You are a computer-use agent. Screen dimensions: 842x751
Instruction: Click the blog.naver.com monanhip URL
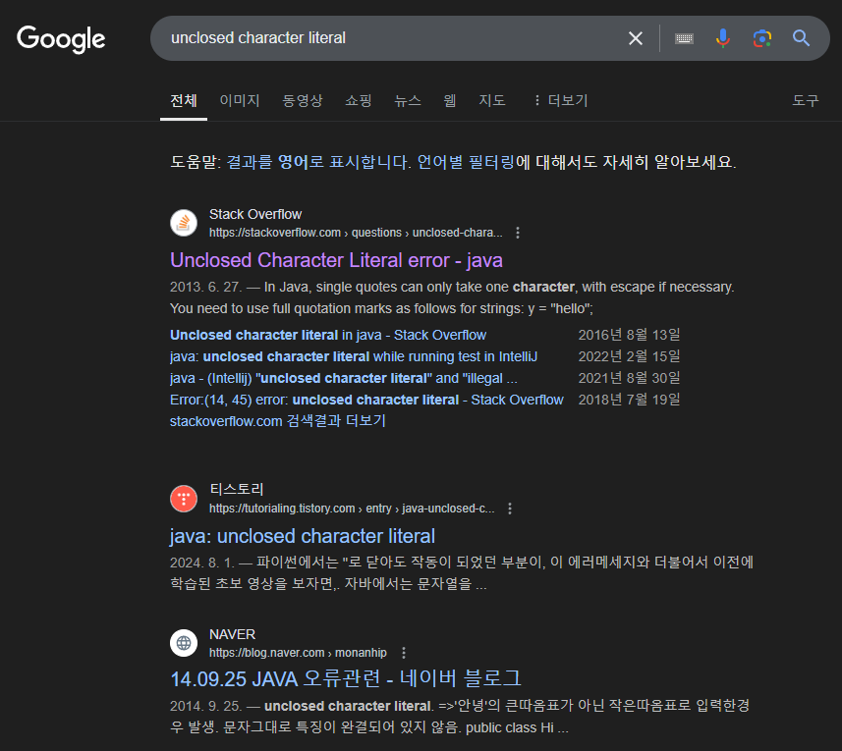point(298,653)
